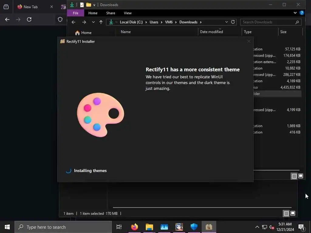Select the file sized 57,125 KB
This screenshot has height=233, width=311.
pyautogui.click(x=277, y=49)
